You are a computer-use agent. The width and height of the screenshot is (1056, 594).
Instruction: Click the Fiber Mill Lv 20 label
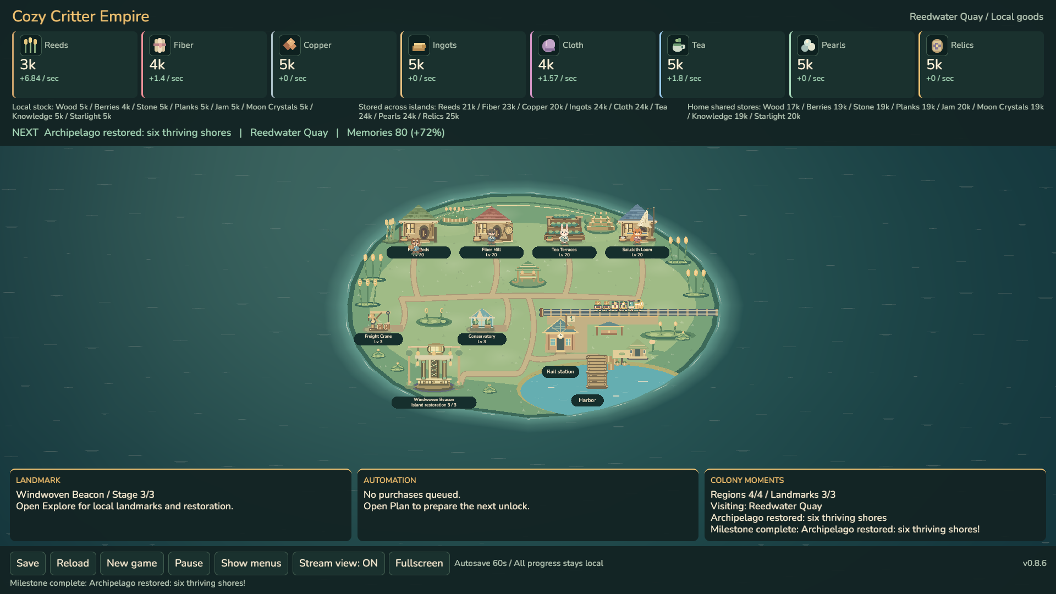pos(491,252)
